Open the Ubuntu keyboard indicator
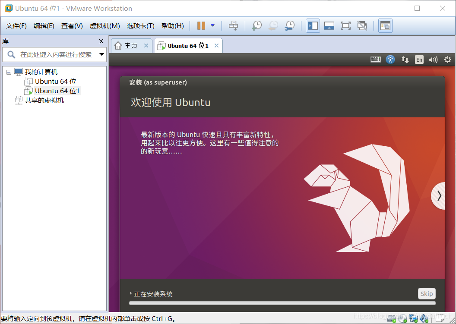The height and width of the screenshot is (324, 456). pos(375,60)
